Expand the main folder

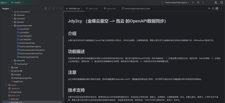9,67
